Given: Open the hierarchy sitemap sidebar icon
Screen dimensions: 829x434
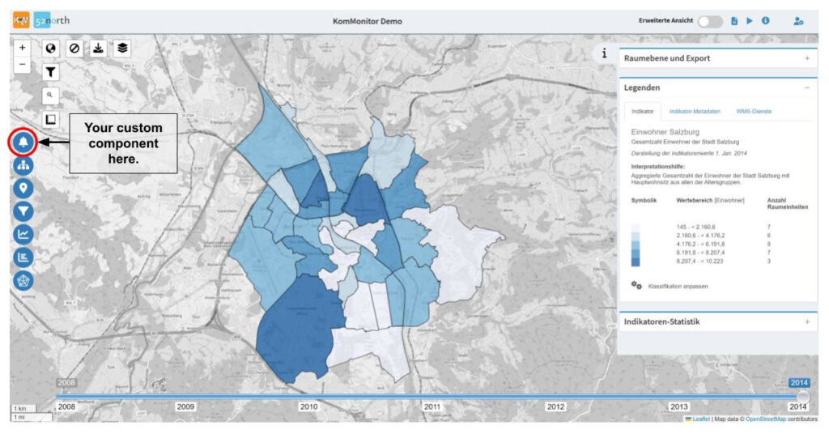Looking at the screenshot, I should (23, 165).
